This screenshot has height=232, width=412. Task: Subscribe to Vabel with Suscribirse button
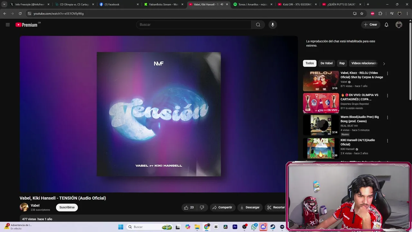pyautogui.click(x=67, y=208)
